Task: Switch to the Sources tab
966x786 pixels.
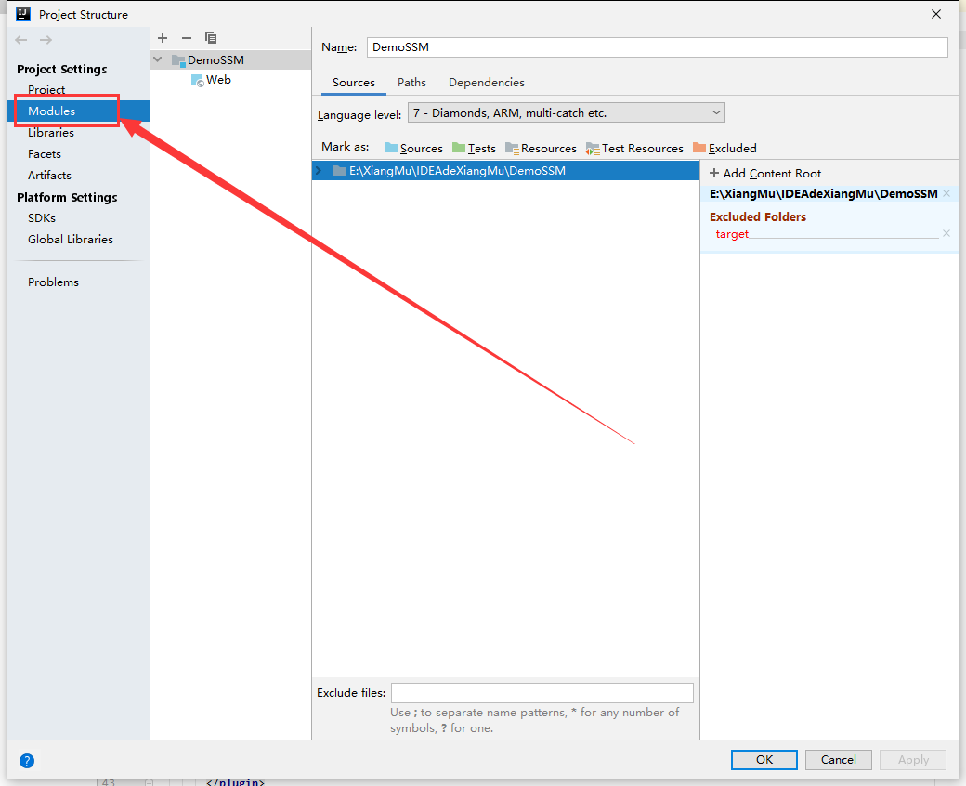Action: 354,83
